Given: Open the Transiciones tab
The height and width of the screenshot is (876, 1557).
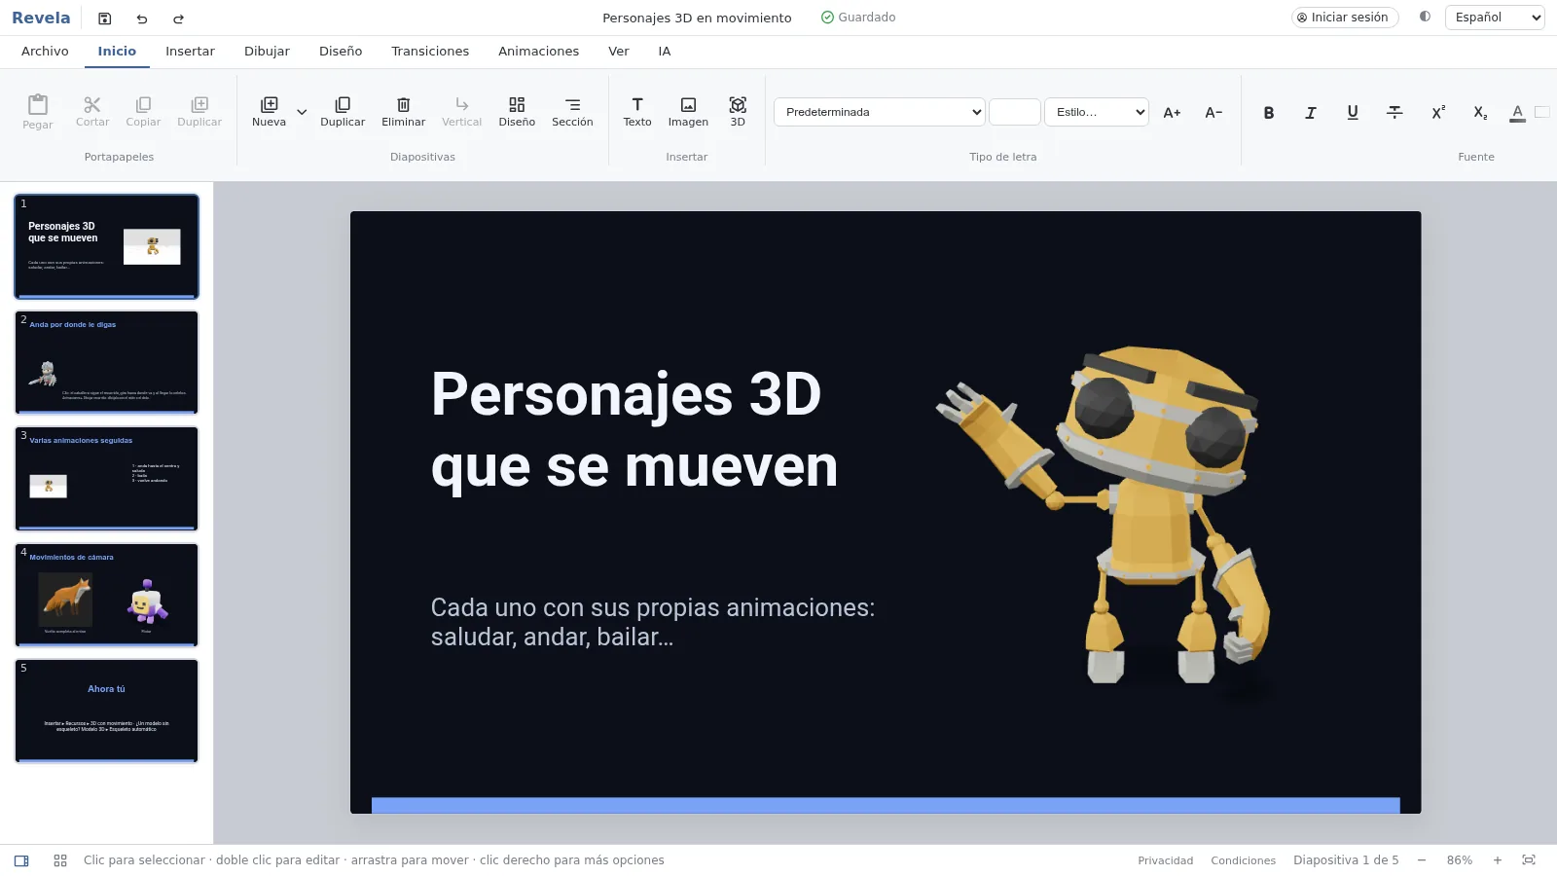Looking at the screenshot, I should tap(430, 52).
